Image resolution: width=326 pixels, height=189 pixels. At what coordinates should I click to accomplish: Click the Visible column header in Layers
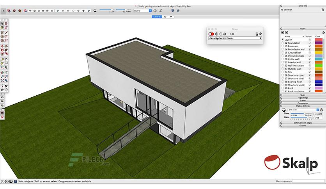[308, 36]
